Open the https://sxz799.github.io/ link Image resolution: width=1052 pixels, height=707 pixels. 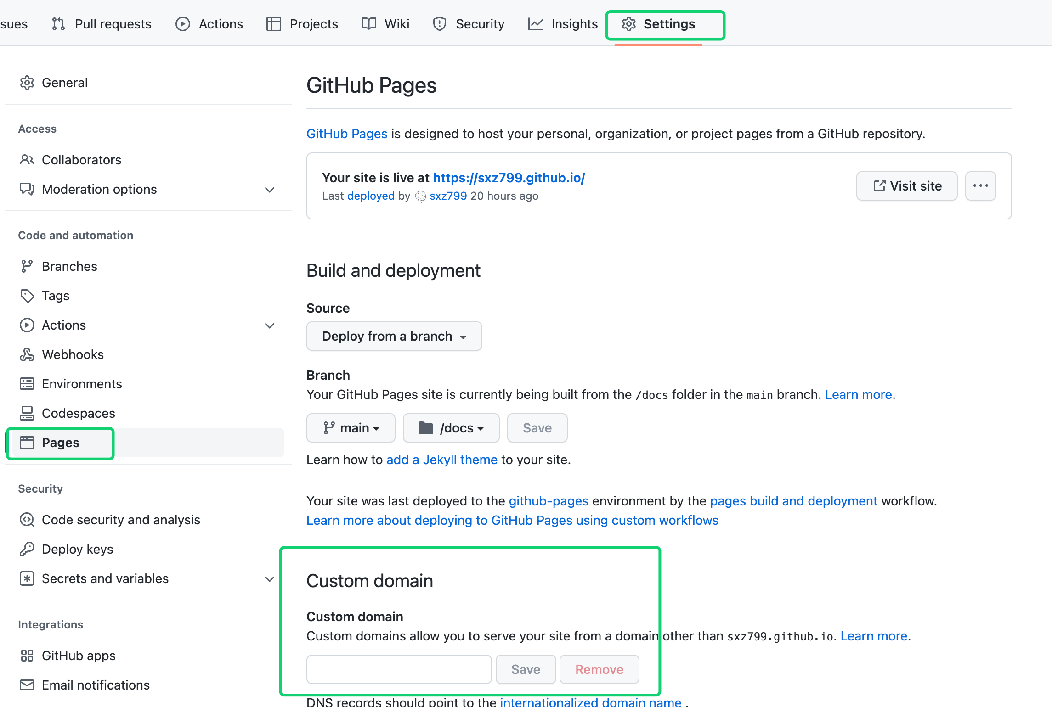pyautogui.click(x=509, y=178)
